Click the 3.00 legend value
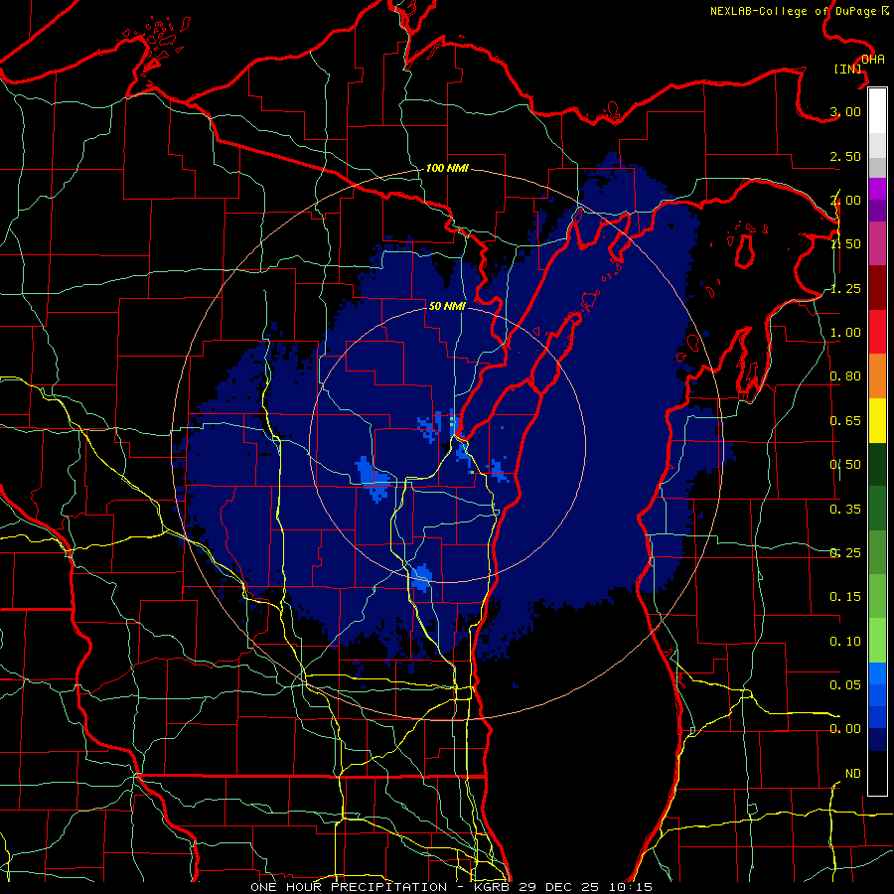The height and width of the screenshot is (894, 894). [845, 111]
